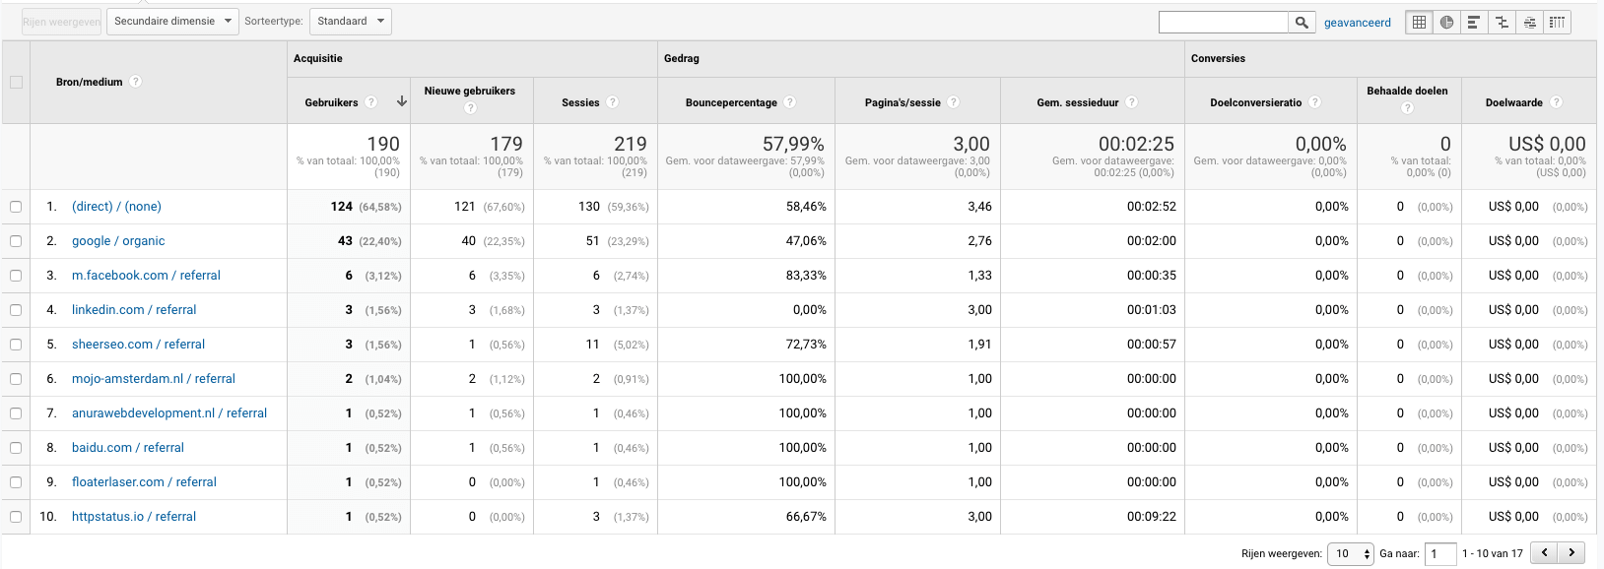Select all rows via header checkbox

[x=16, y=82]
